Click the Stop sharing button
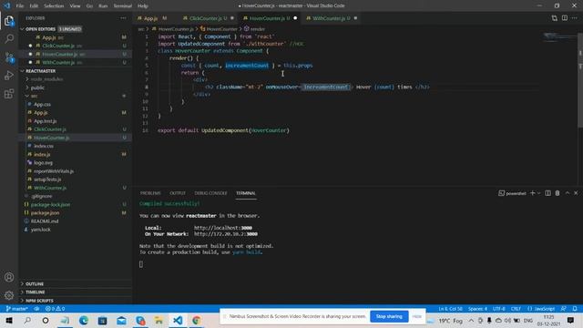The width and height of the screenshot is (583, 328). coord(389,316)
